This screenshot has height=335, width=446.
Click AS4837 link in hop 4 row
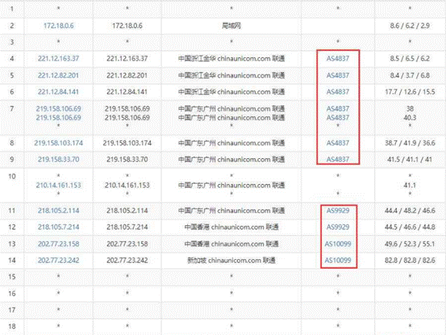pyautogui.click(x=338, y=59)
